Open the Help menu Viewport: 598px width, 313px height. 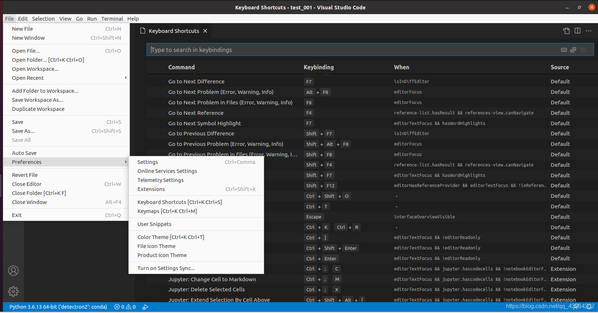133,19
